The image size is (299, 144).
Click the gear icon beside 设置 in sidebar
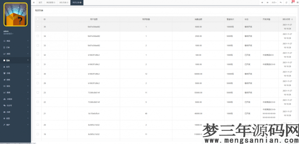(x=4, y=118)
